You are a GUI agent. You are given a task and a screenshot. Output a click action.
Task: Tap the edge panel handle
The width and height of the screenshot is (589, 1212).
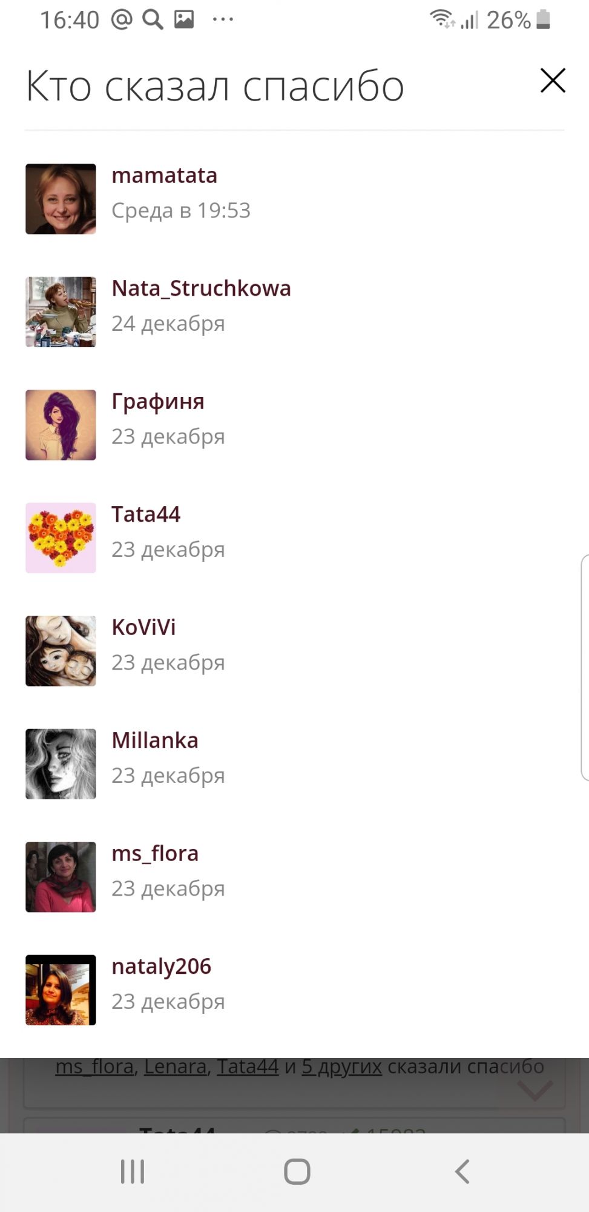[x=585, y=667]
